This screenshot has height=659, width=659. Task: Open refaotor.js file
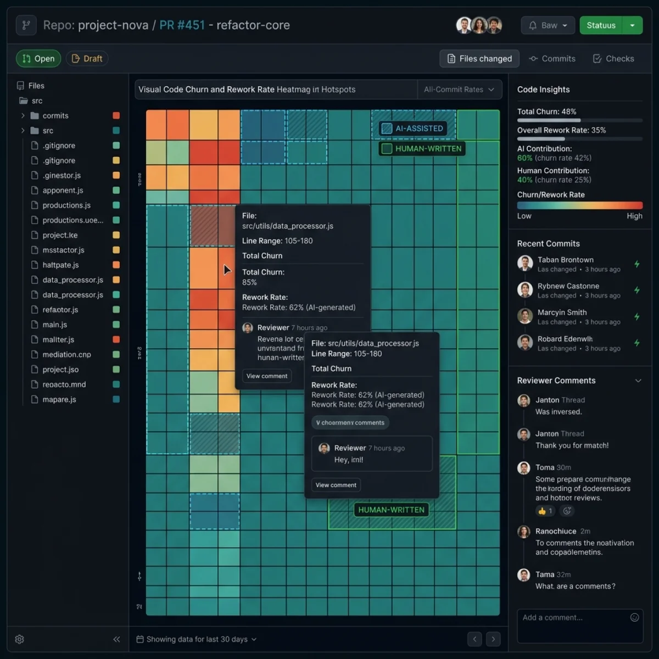[60, 310]
